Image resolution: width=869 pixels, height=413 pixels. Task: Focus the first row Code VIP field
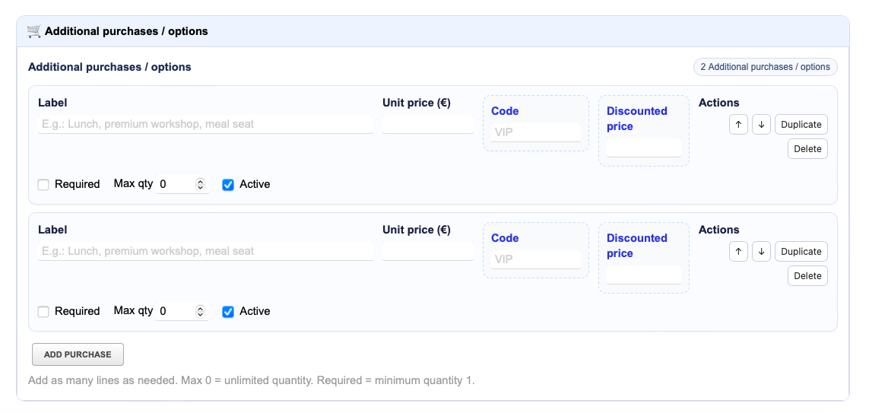tap(536, 132)
